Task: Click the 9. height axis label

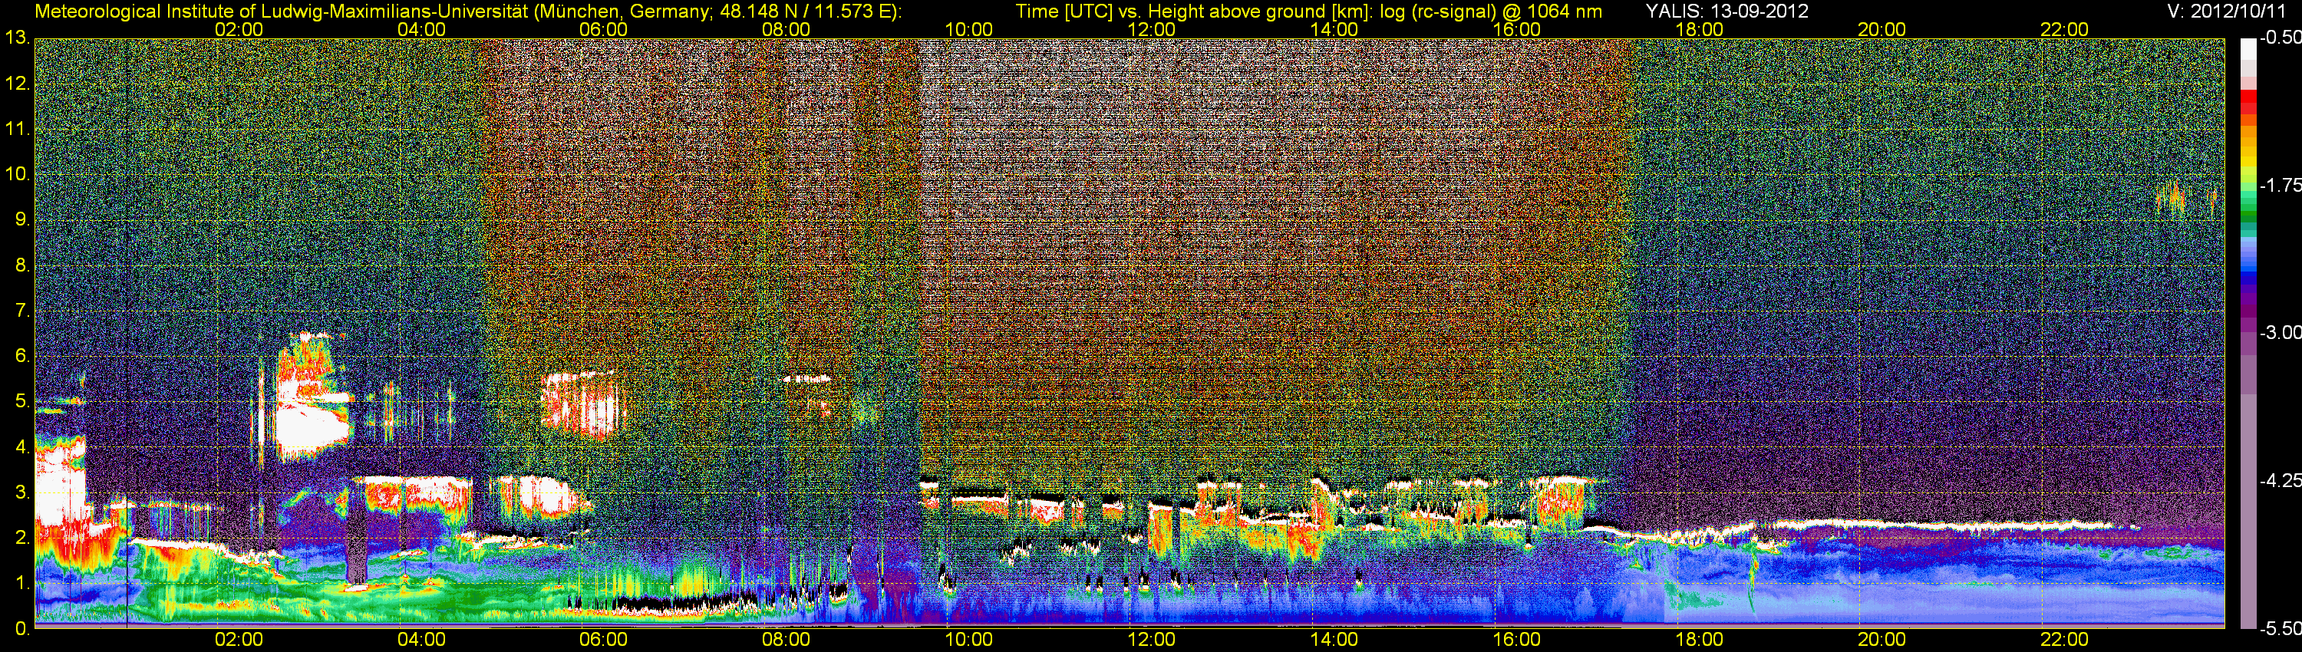Action: [21, 221]
